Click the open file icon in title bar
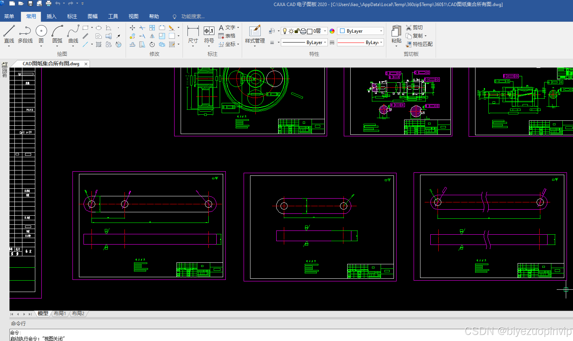The width and height of the screenshot is (573, 341). point(21,3)
